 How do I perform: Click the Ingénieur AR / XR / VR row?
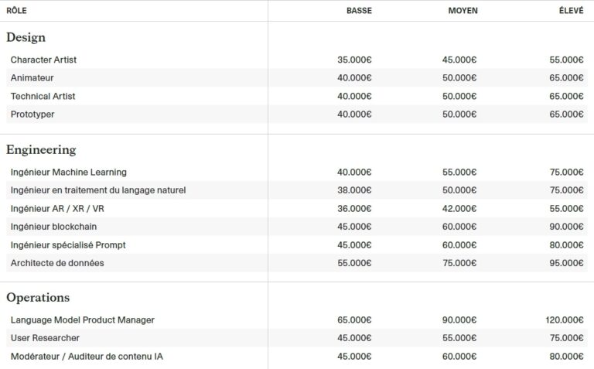57,208
